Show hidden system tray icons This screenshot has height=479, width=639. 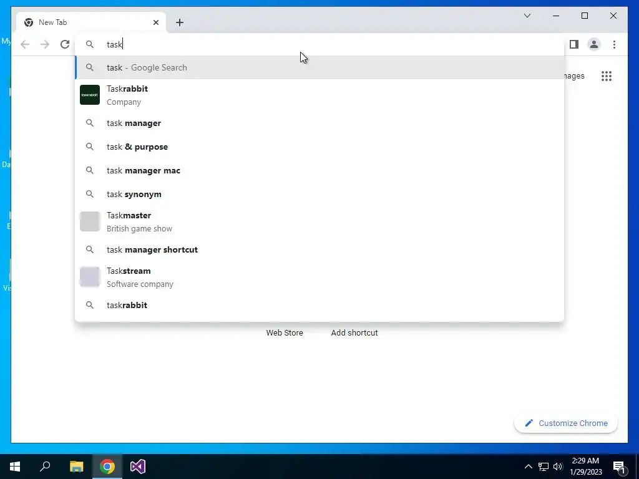pos(528,467)
